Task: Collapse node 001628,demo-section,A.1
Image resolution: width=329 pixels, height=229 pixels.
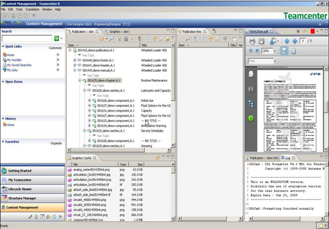Action: point(85,90)
